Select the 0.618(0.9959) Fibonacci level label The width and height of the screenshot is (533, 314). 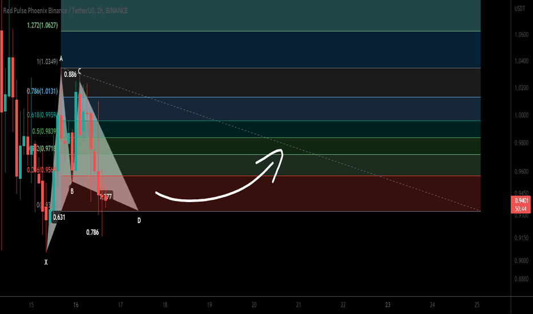(x=42, y=115)
